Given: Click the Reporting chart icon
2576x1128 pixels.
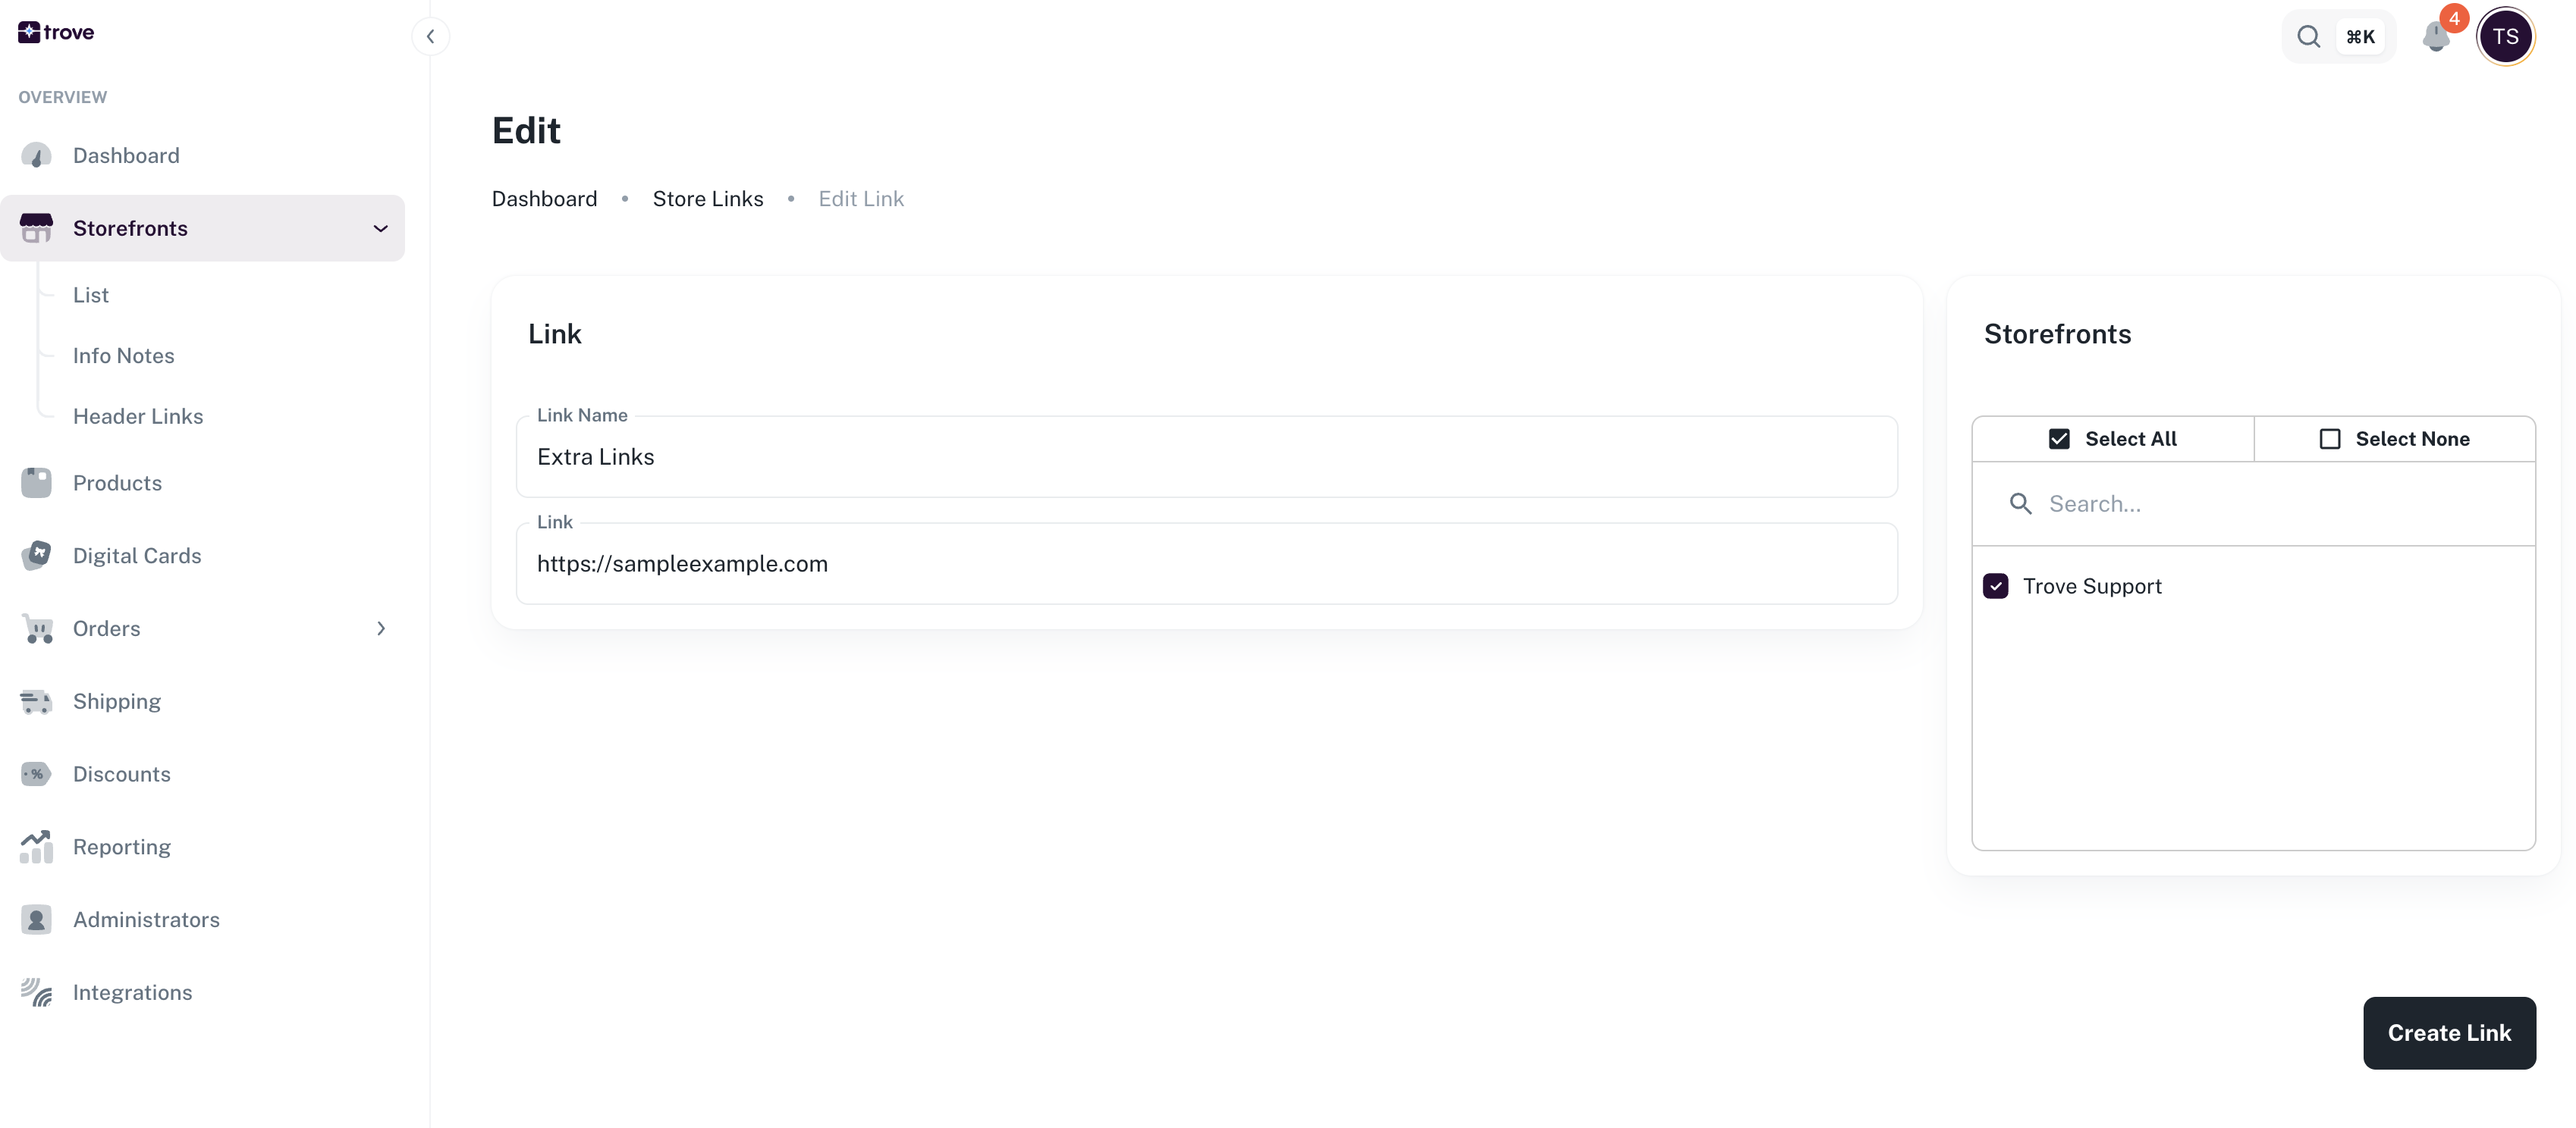Looking at the screenshot, I should click(36, 848).
